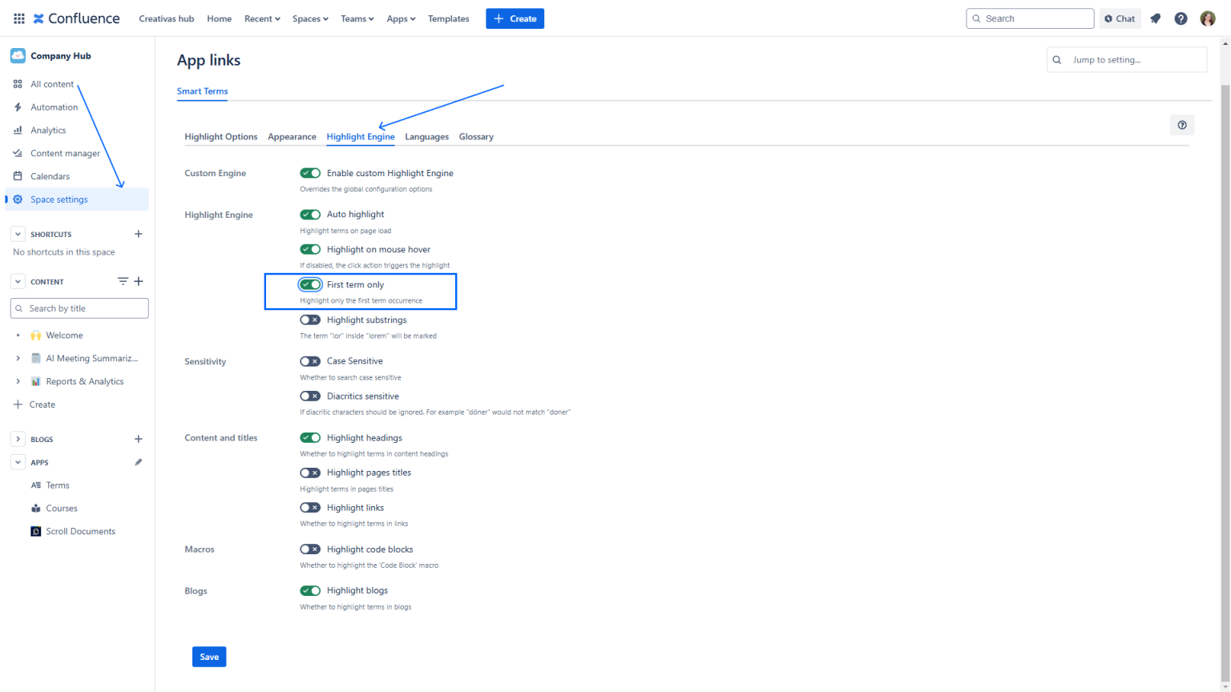
Task: Click the Search by title input field
Action: [x=79, y=308]
